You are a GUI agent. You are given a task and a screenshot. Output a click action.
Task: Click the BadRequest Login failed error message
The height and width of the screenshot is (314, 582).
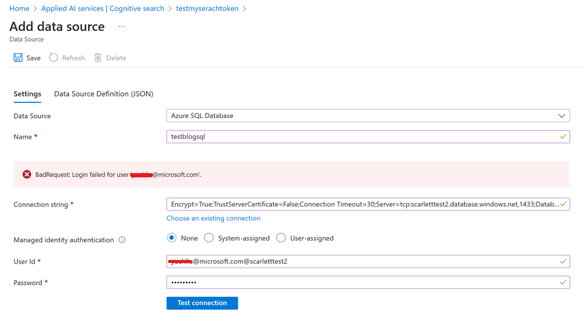tap(118, 175)
